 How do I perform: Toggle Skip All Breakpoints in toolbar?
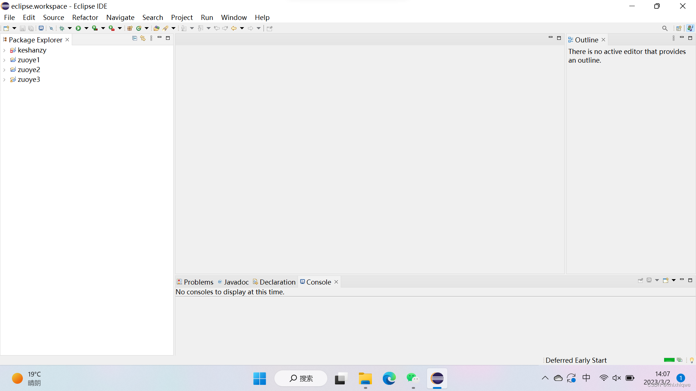click(51, 28)
